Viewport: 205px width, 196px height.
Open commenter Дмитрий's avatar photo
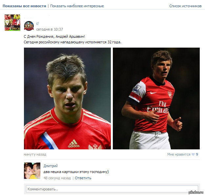pos(32,171)
